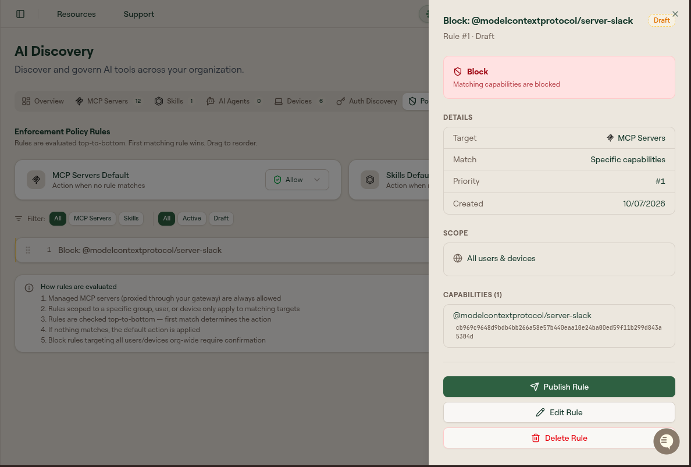Viewport: 691px width, 467px height.
Task: Click the Enforcement Policy Rules heading
Action: click(x=63, y=132)
